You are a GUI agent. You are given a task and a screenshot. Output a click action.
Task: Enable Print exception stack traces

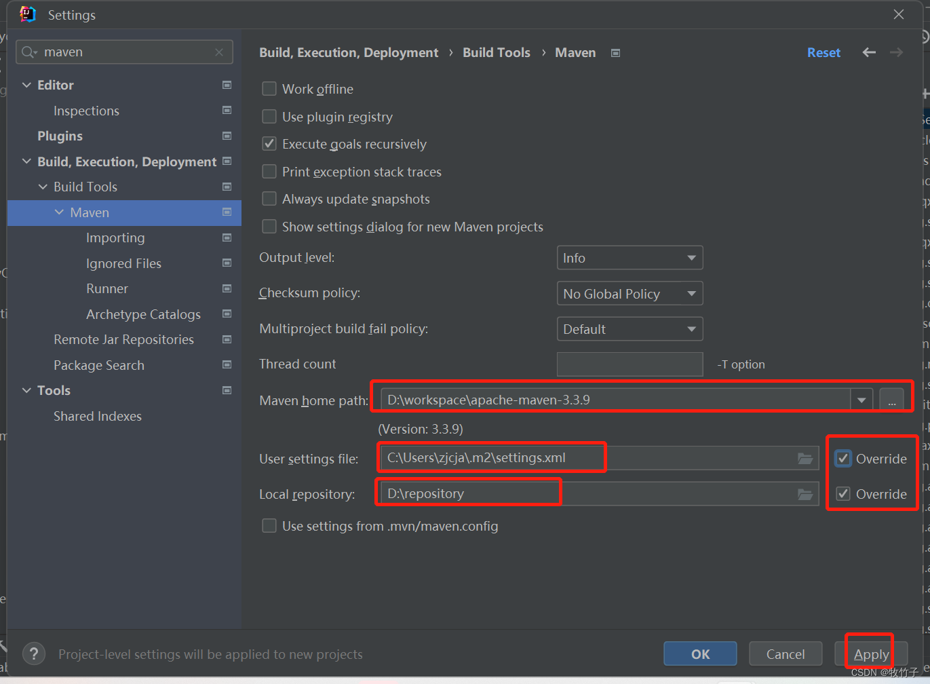click(269, 172)
